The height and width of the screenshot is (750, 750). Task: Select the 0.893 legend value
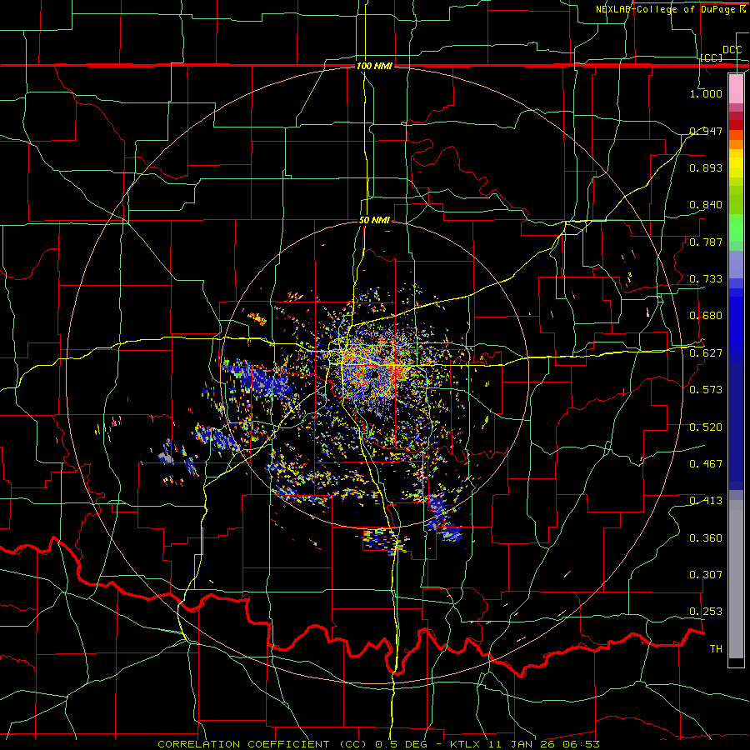pos(706,167)
